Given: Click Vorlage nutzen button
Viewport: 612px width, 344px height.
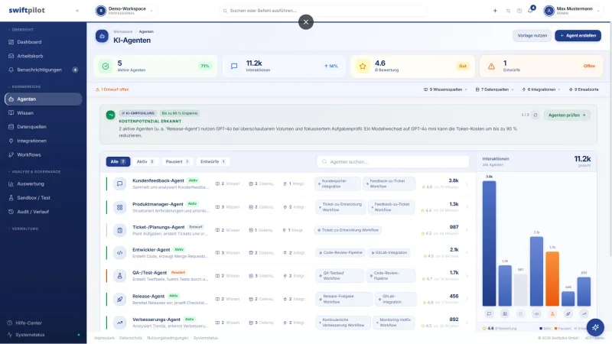Looking at the screenshot, I should pyautogui.click(x=532, y=35).
